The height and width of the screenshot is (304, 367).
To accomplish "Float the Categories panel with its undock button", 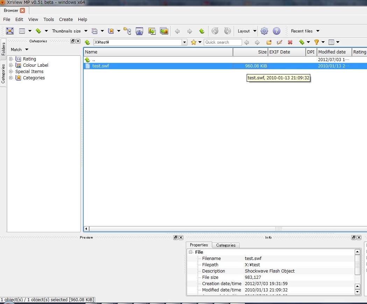I will point(73,41).
